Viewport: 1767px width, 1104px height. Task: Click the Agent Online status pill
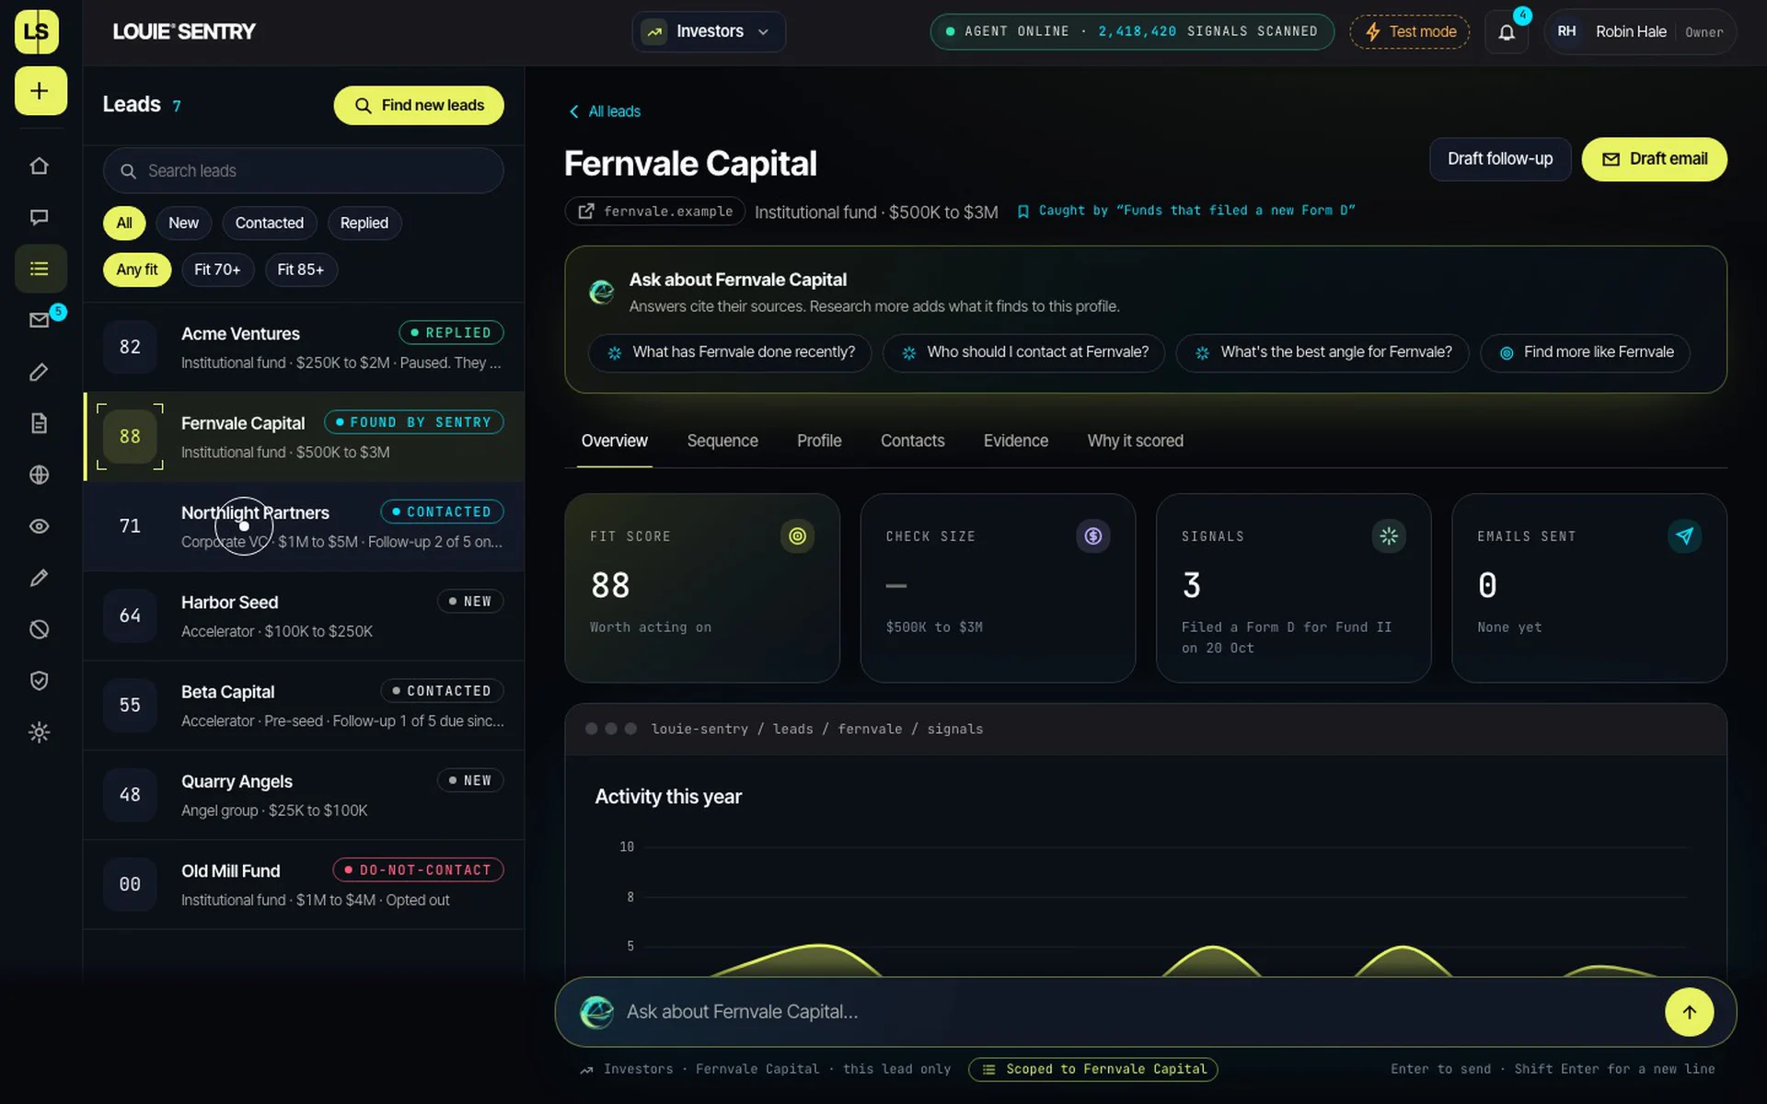(x=1132, y=31)
